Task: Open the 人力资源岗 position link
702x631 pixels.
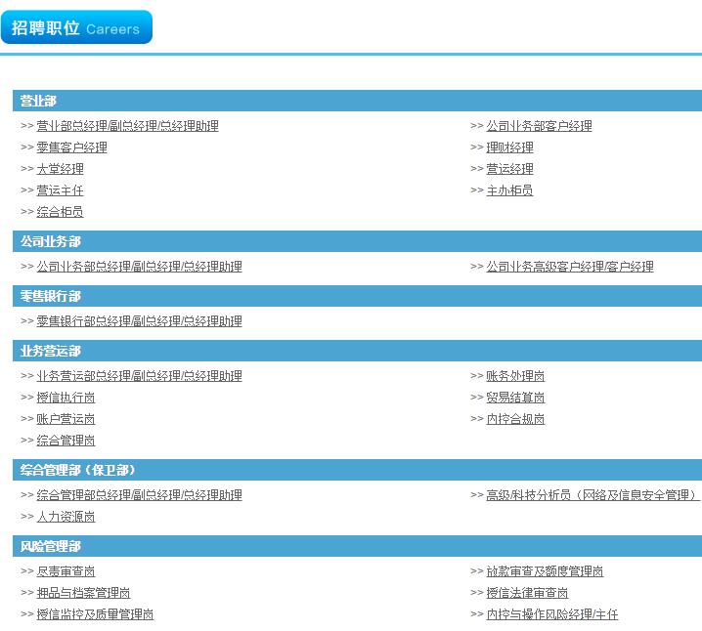Action: 66,517
